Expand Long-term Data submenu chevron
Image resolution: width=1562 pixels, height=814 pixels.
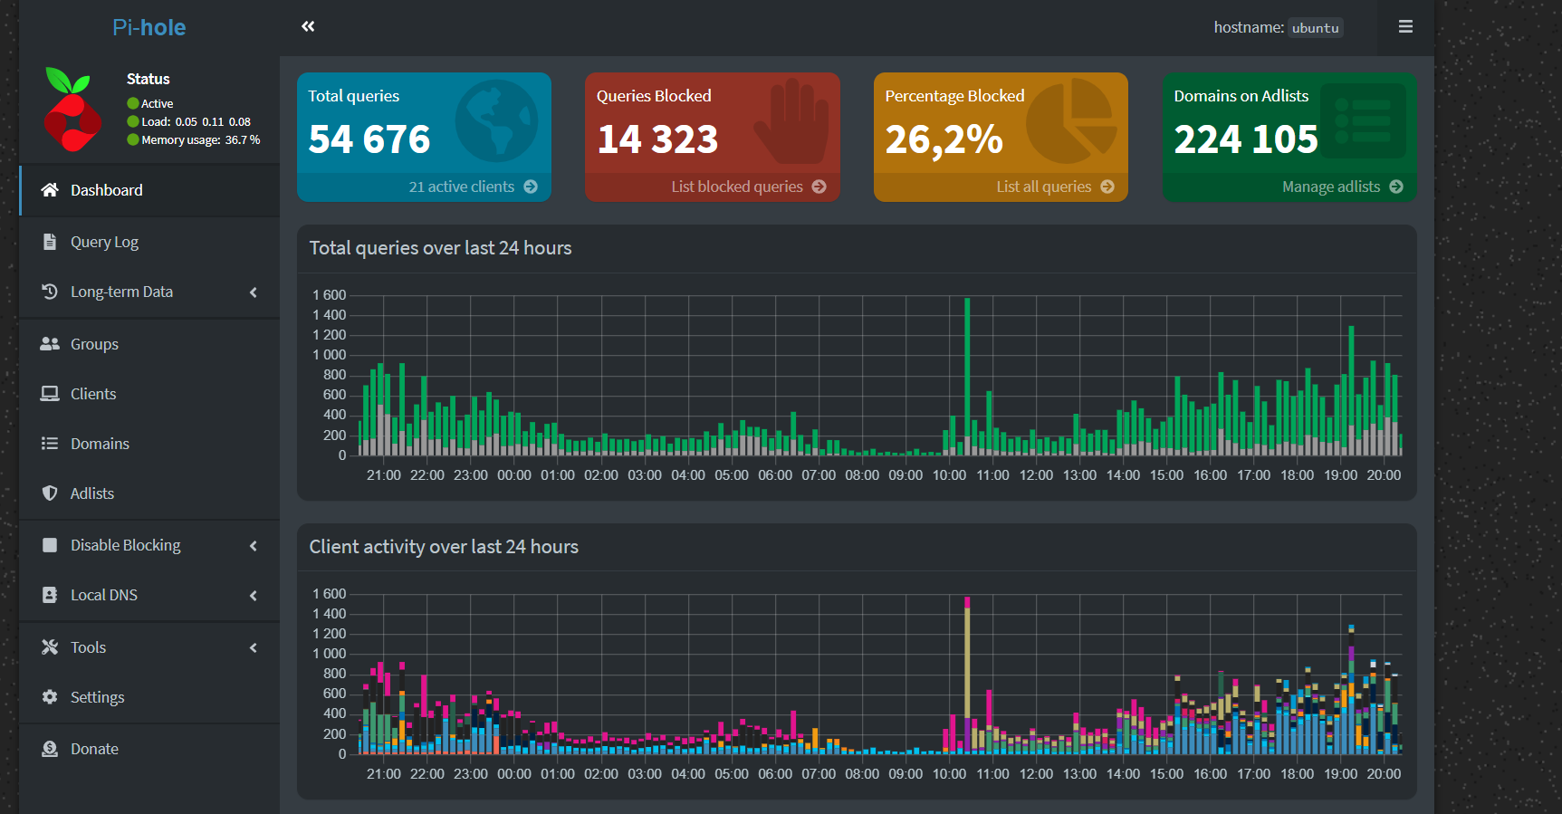pyautogui.click(x=254, y=292)
